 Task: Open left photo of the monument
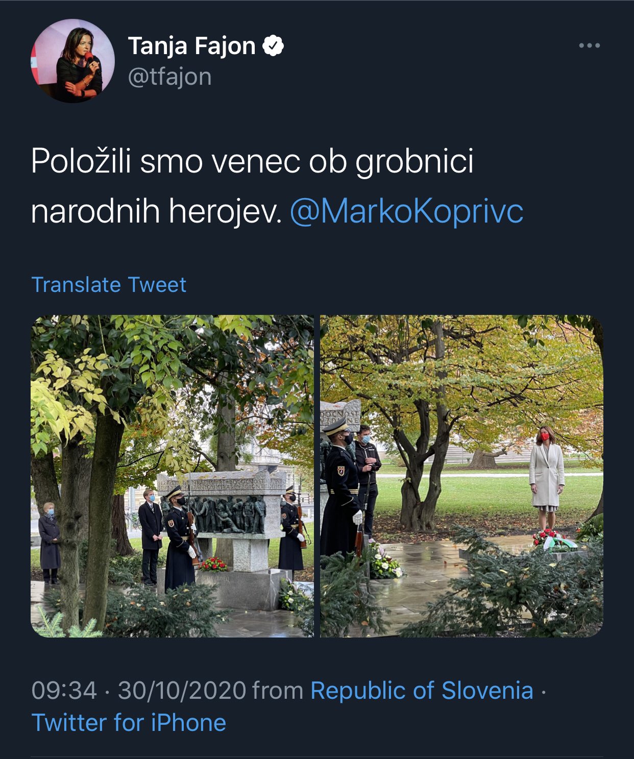click(173, 476)
